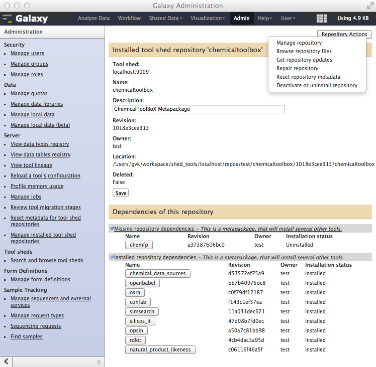Choose Get repository updates menu entry

304,60
